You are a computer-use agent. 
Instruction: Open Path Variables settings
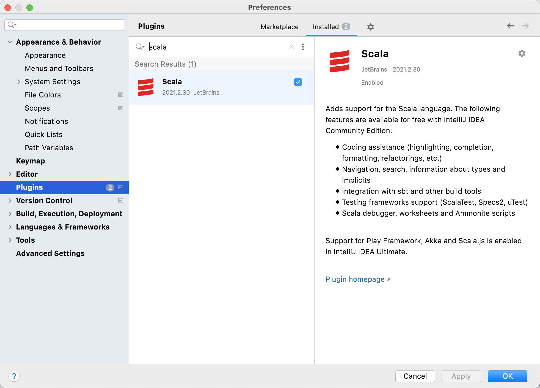(x=49, y=148)
